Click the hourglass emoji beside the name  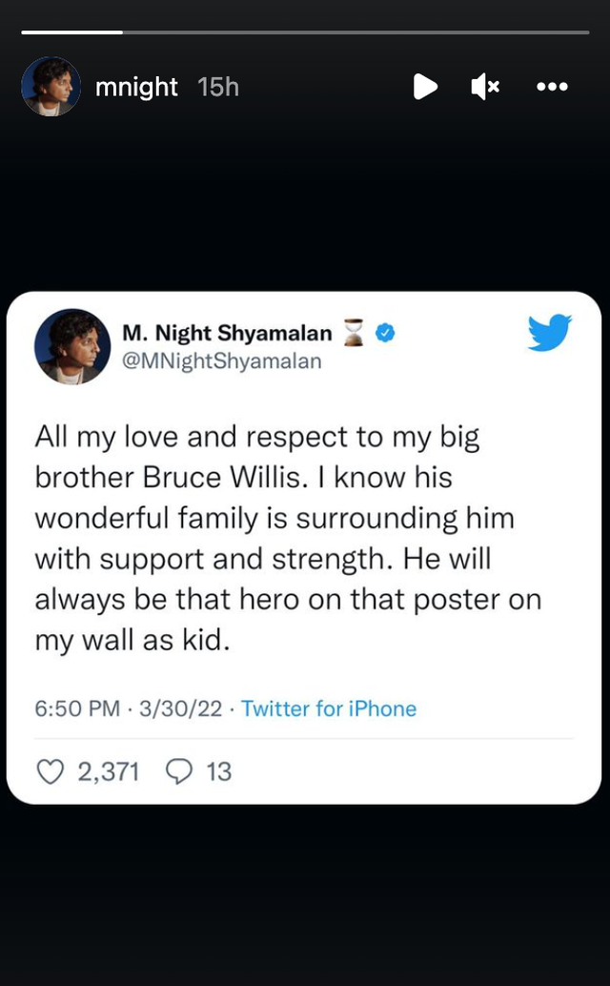(x=356, y=334)
